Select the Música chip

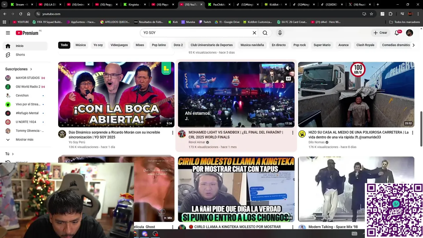(x=81, y=45)
